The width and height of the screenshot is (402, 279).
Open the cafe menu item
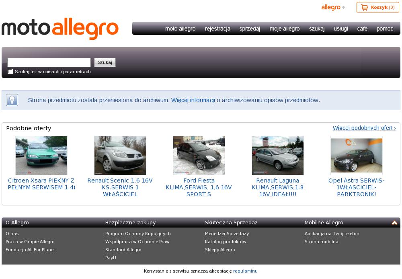point(362,29)
